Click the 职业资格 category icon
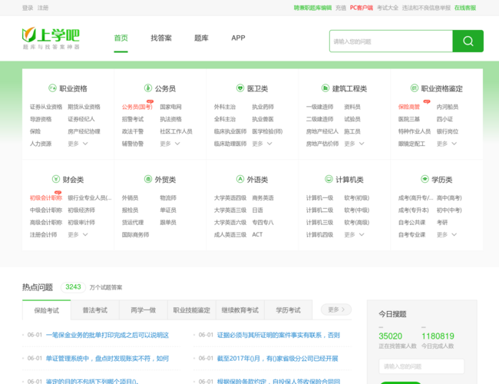Image resolution: width=499 pixels, height=384 pixels. [x=52, y=88]
